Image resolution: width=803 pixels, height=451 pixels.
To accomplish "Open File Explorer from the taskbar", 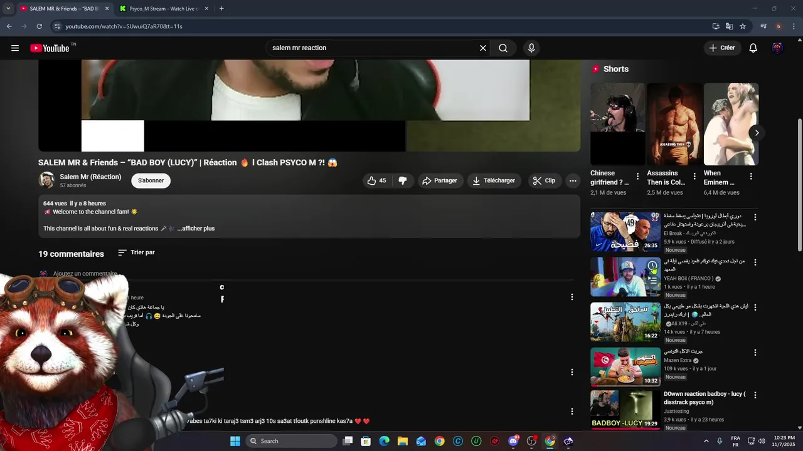I will (x=403, y=441).
